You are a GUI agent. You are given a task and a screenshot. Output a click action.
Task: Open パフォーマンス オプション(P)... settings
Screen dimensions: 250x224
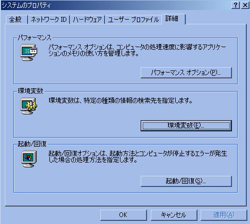186,73
